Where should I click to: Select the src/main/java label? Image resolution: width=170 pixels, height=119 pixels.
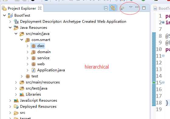38,34
